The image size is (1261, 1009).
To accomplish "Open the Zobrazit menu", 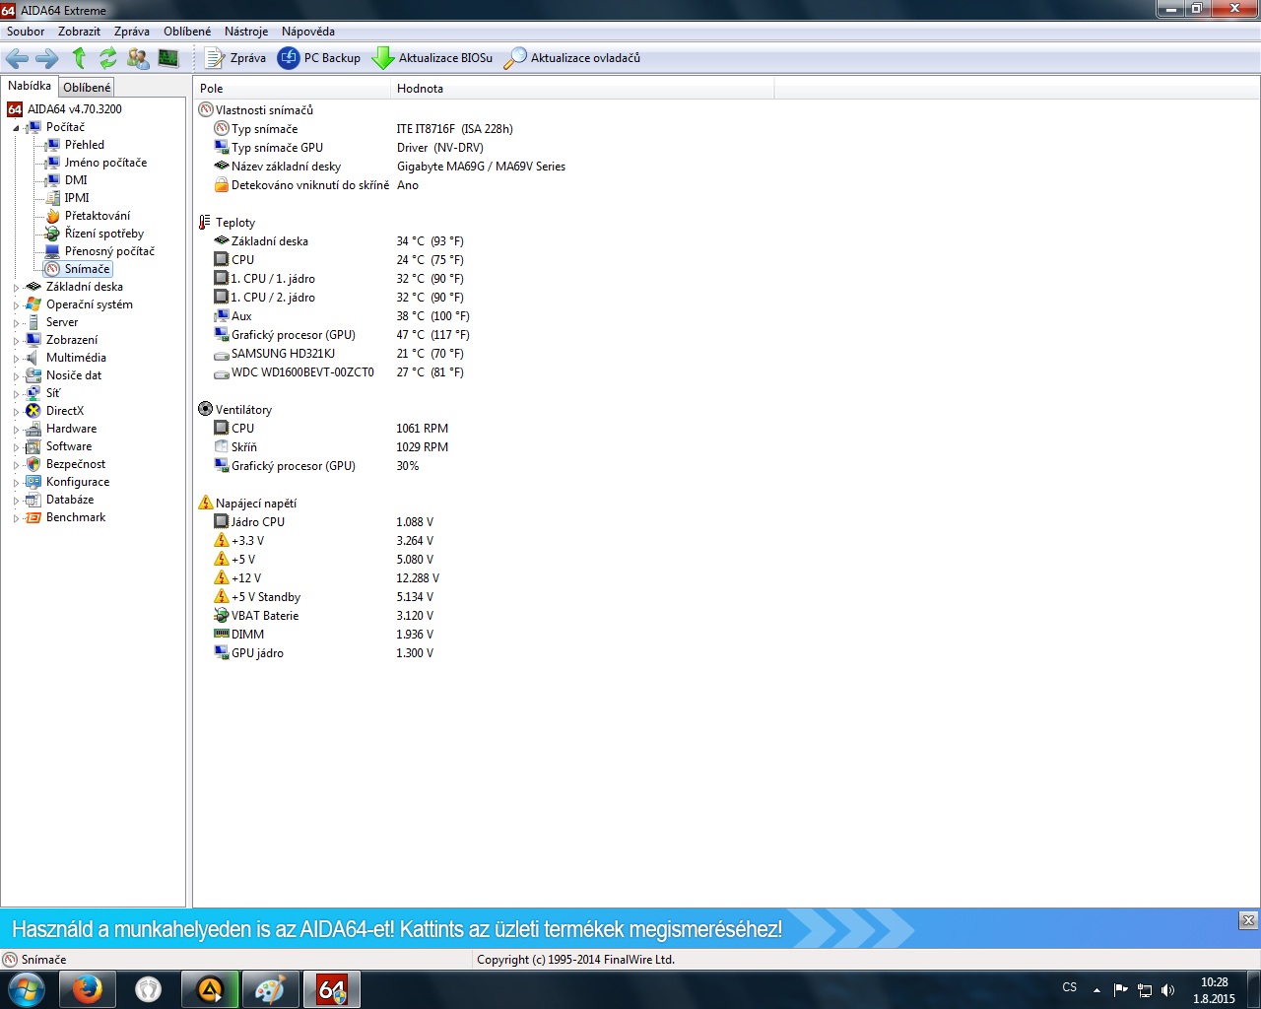I will 79,32.
